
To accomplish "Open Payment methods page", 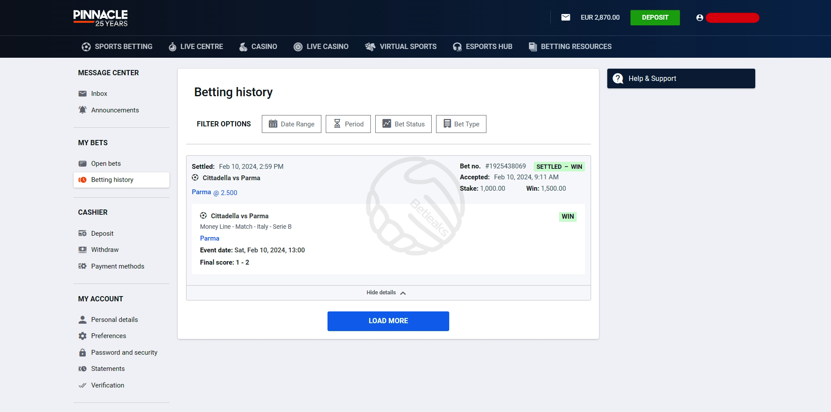I will [x=117, y=266].
